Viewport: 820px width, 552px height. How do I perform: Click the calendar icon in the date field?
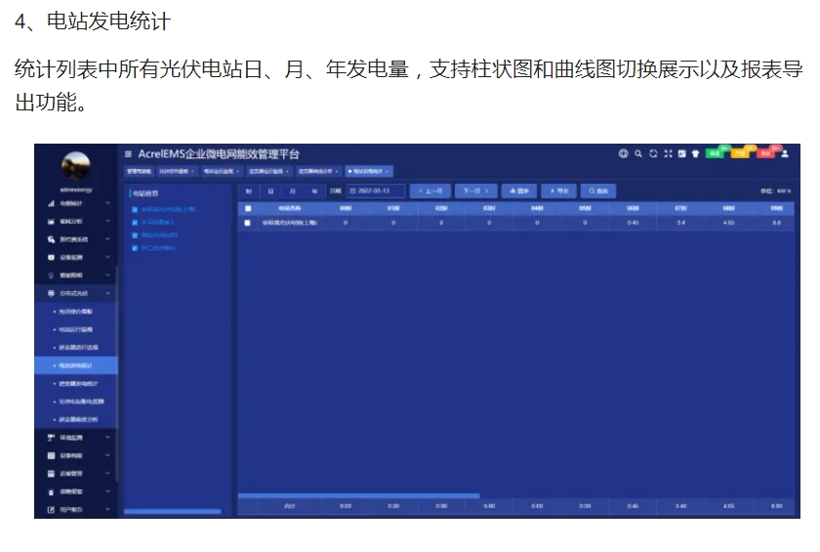352,191
